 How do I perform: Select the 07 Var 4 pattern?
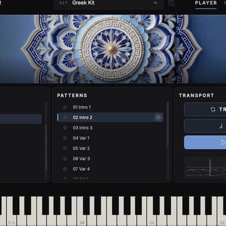(110, 169)
